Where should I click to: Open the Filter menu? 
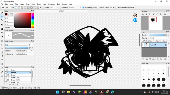tap(17, 4)
